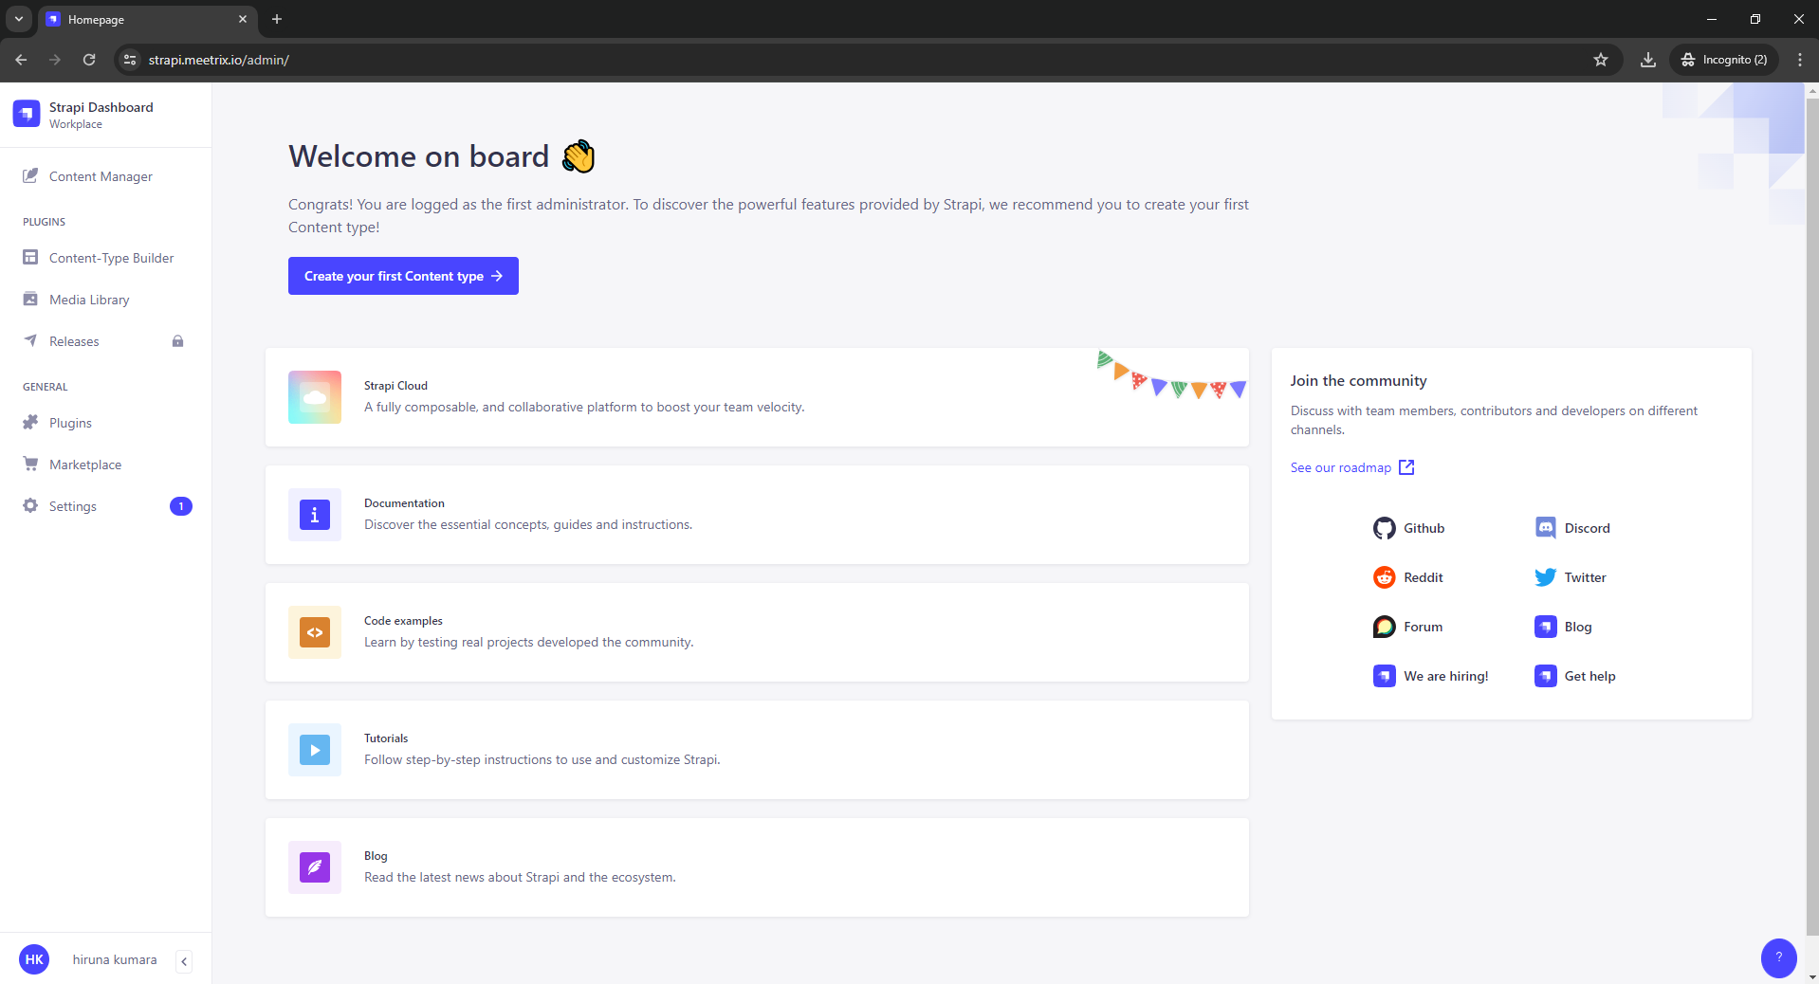
Task: Close the Homepage tab
Action: tap(243, 19)
